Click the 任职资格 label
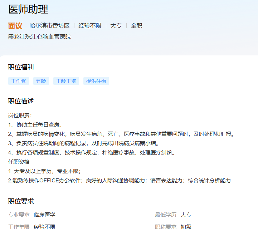Viewport: 258px width, 241px height. coord(19,162)
